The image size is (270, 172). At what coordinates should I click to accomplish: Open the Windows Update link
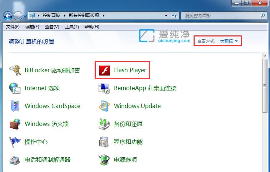pyautogui.click(x=137, y=106)
